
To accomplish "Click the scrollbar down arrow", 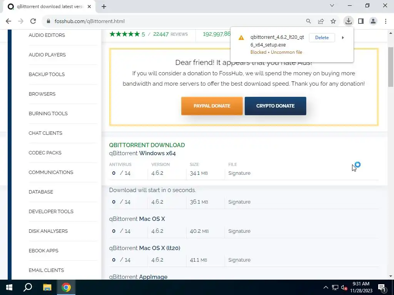I will (391, 276).
